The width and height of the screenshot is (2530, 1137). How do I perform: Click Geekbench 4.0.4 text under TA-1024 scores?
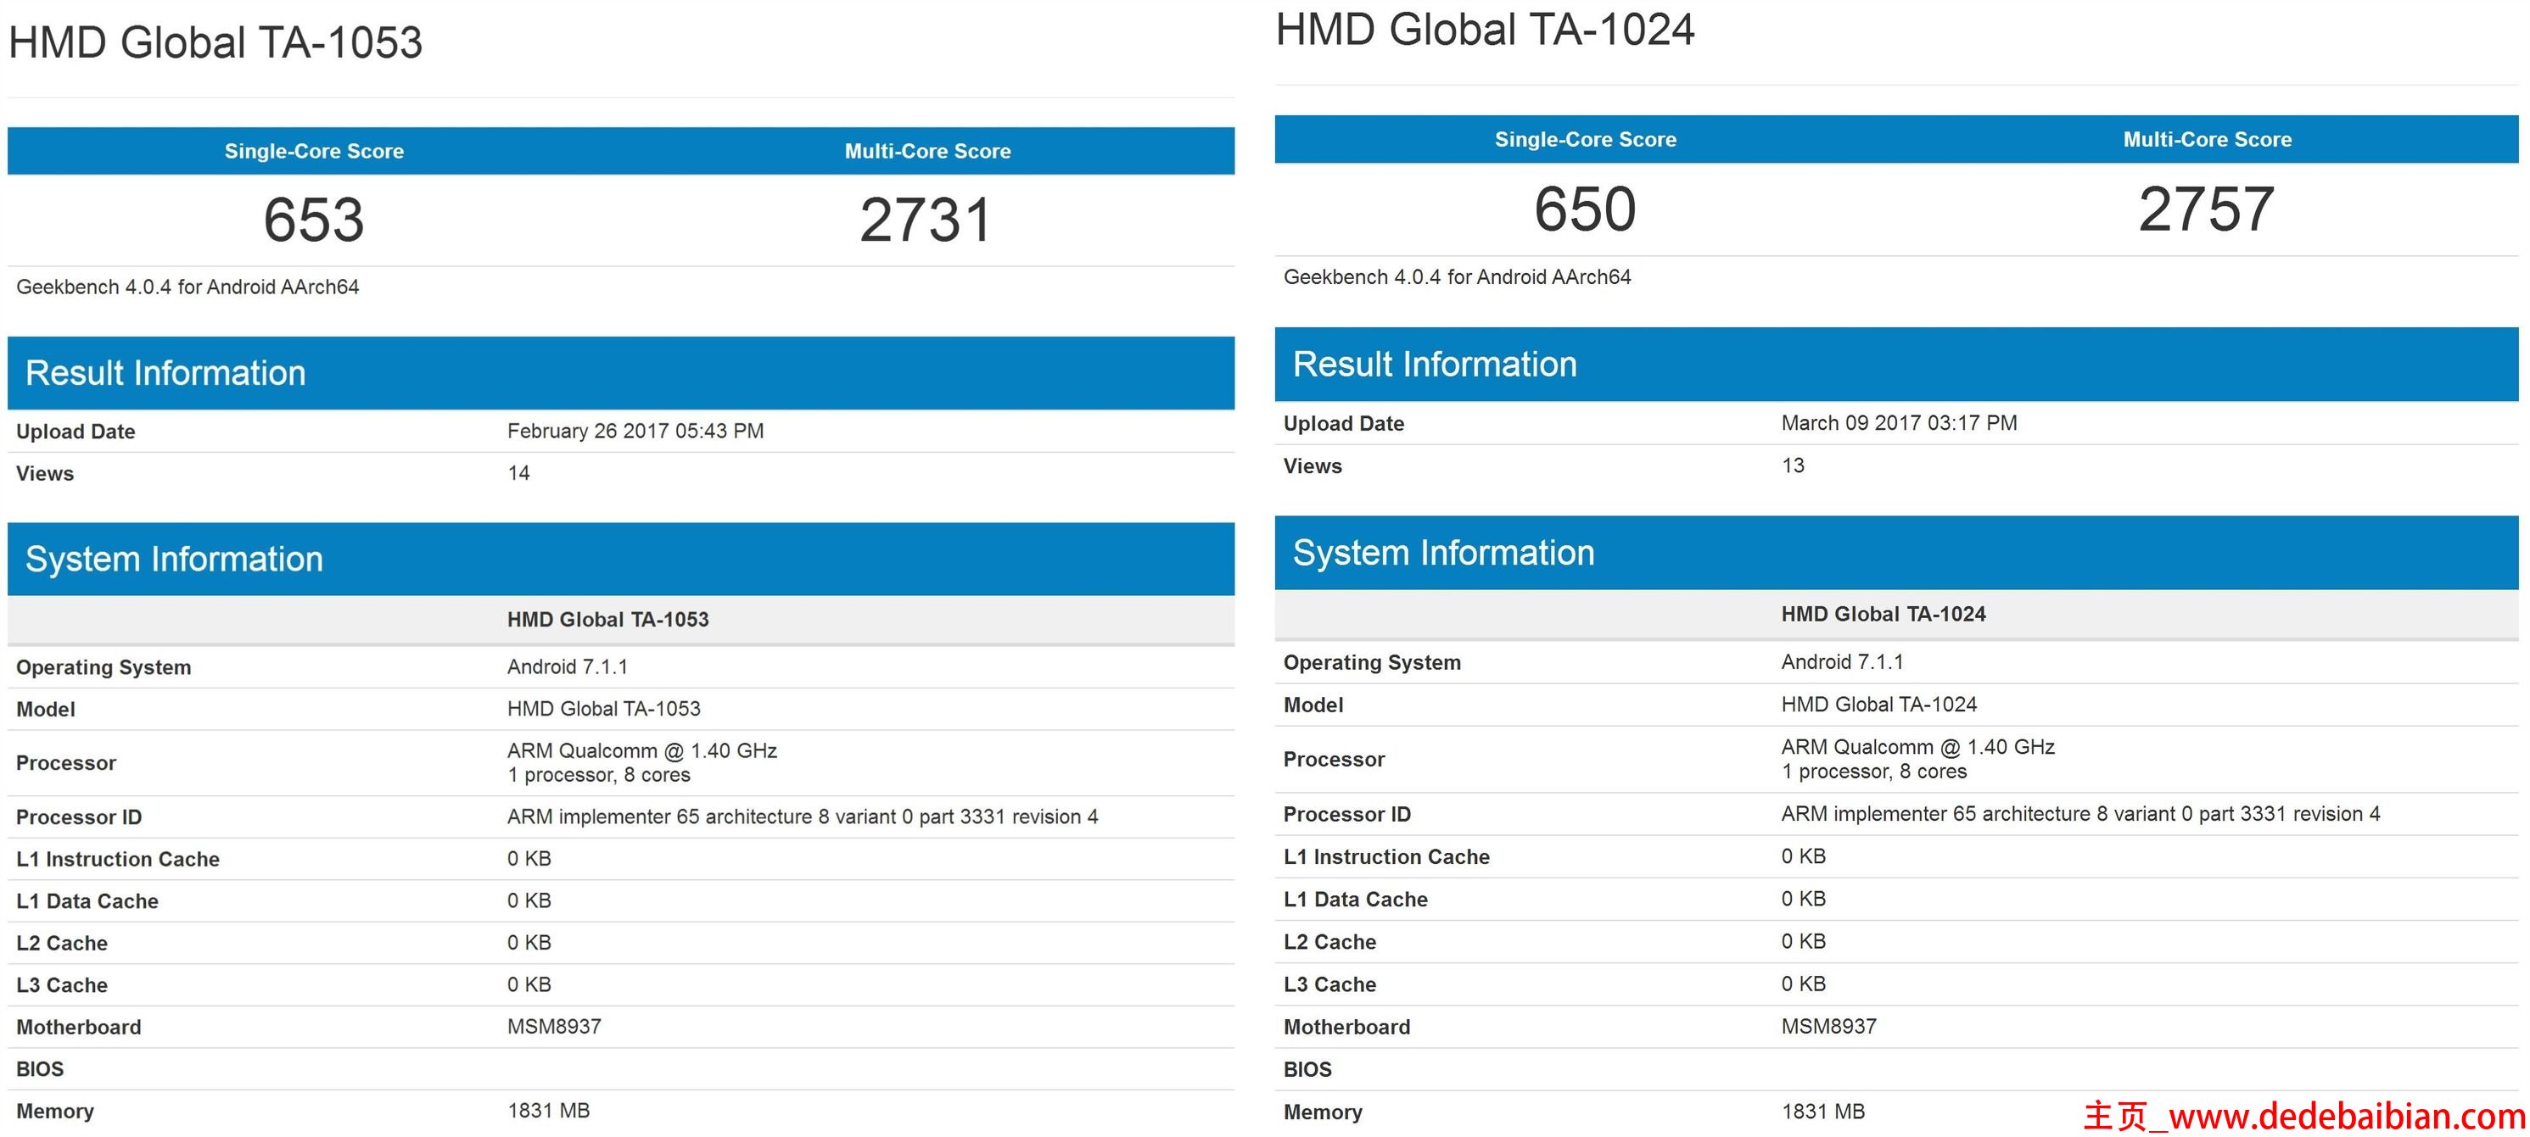[1457, 277]
